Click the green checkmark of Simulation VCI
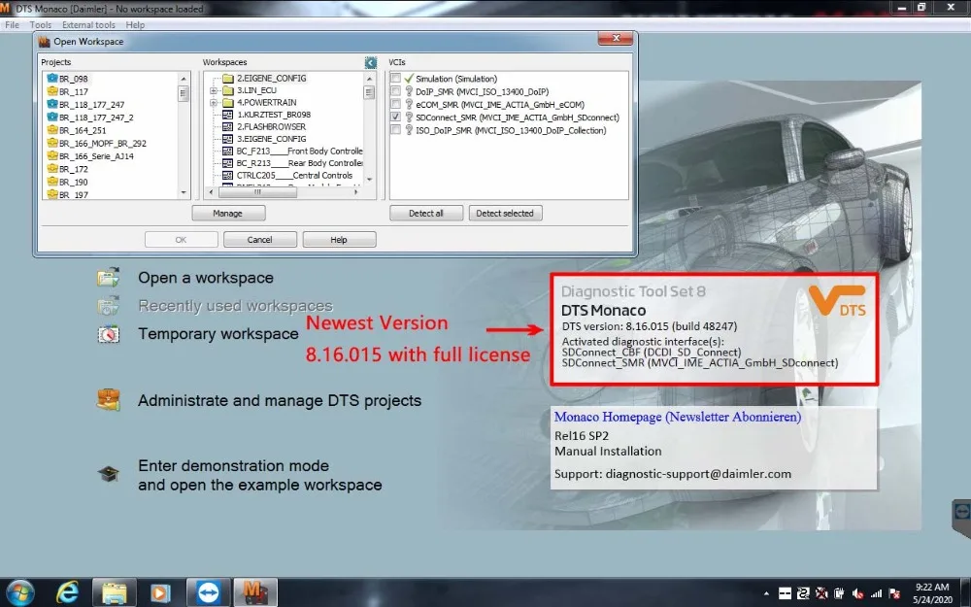971x607 pixels. 409,79
